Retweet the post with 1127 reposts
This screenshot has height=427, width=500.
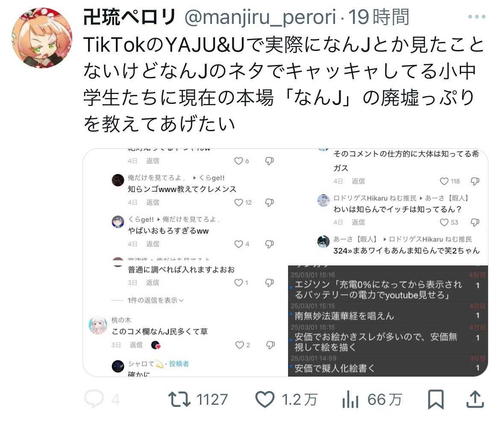click(x=179, y=399)
